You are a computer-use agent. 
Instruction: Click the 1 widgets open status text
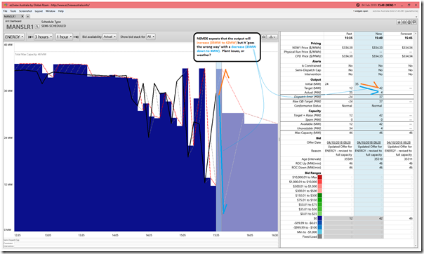[x=360, y=11]
